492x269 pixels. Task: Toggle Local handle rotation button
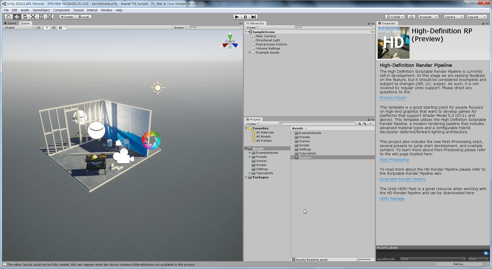[x=84, y=17]
